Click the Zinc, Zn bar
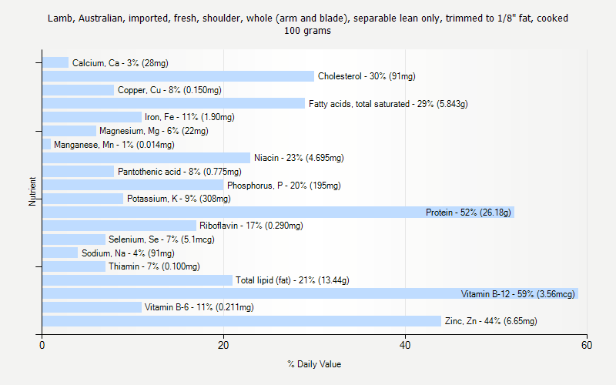 point(241,321)
